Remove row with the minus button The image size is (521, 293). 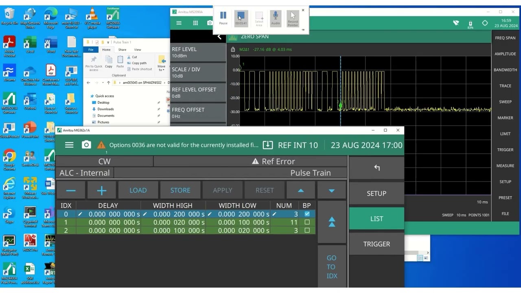(71, 190)
